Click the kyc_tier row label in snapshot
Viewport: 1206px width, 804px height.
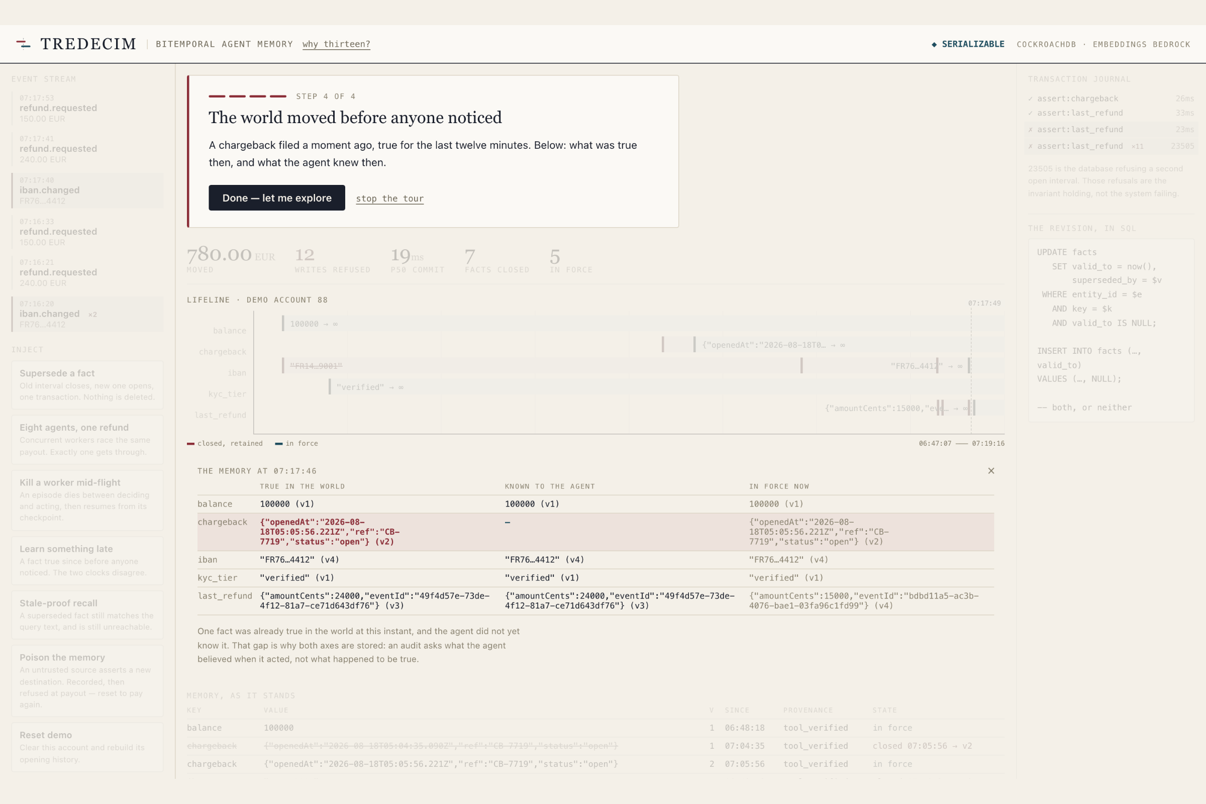pyautogui.click(x=218, y=578)
